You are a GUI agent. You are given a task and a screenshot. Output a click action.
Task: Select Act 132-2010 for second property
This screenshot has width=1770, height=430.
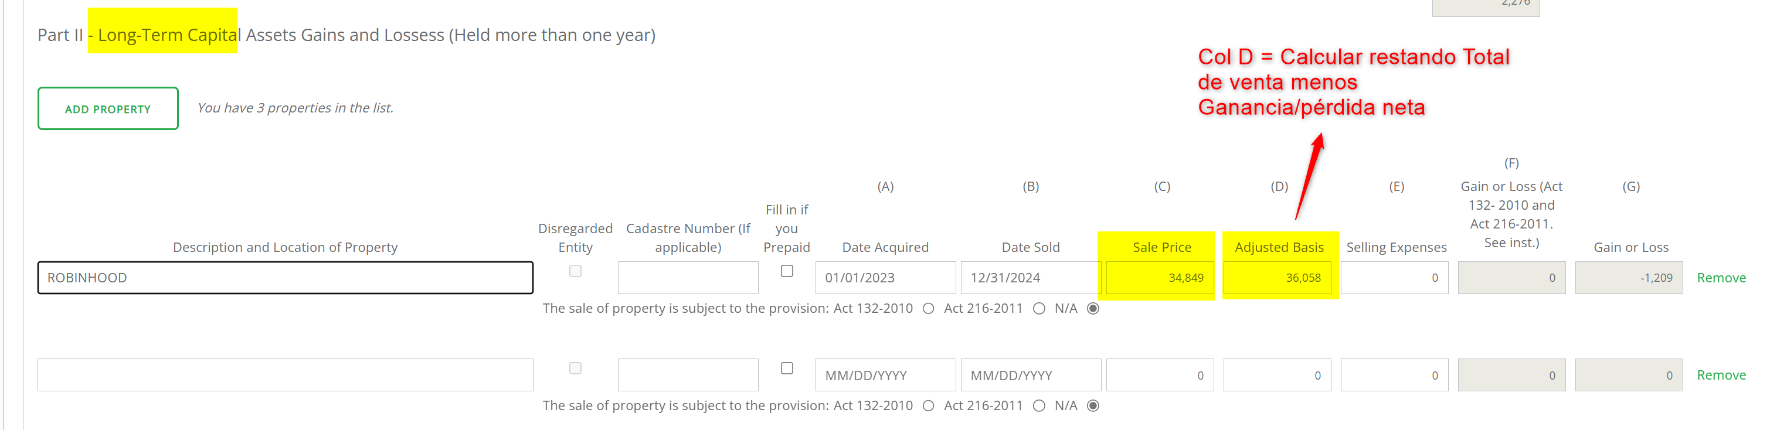coord(928,406)
